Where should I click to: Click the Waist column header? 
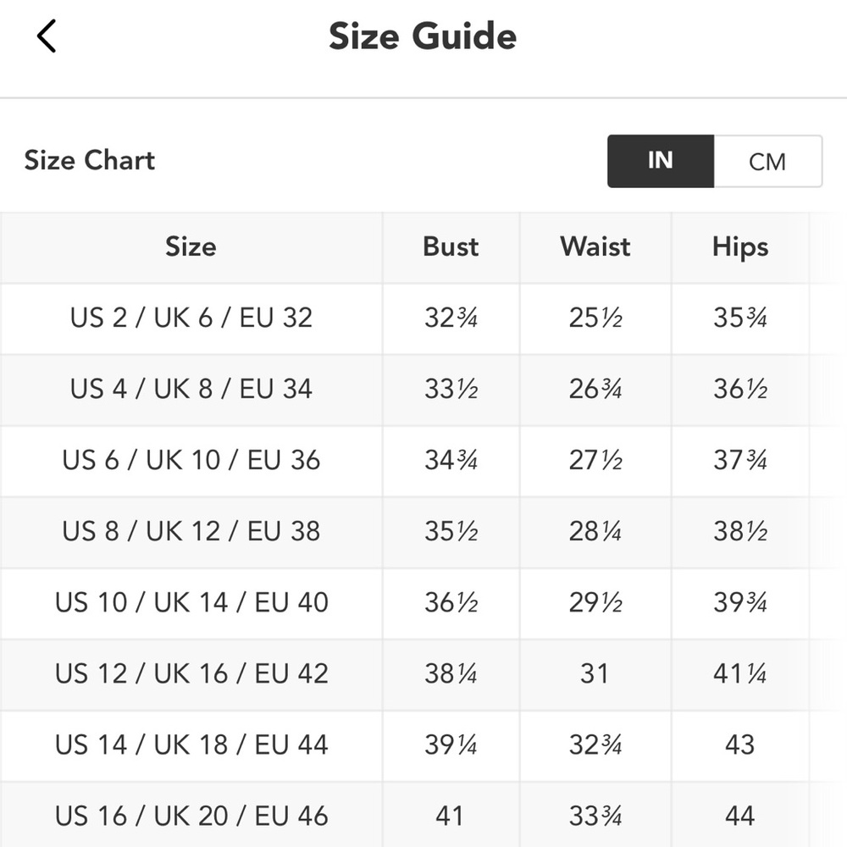[595, 246]
